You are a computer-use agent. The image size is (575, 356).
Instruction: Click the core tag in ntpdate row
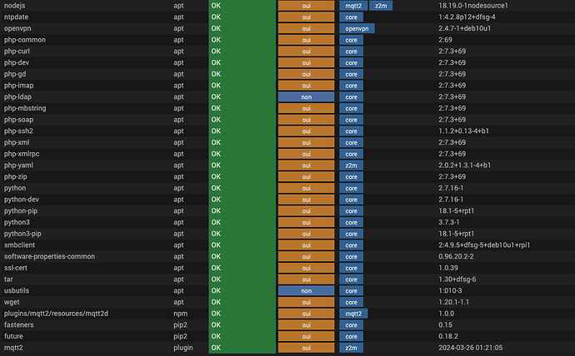[x=351, y=17]
